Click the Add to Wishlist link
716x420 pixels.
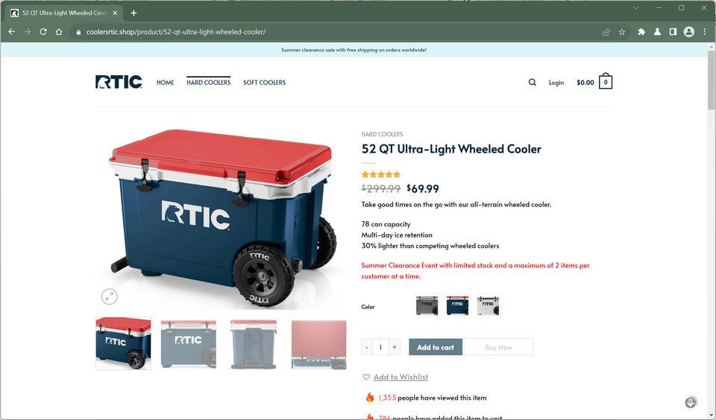coord(401,377)
